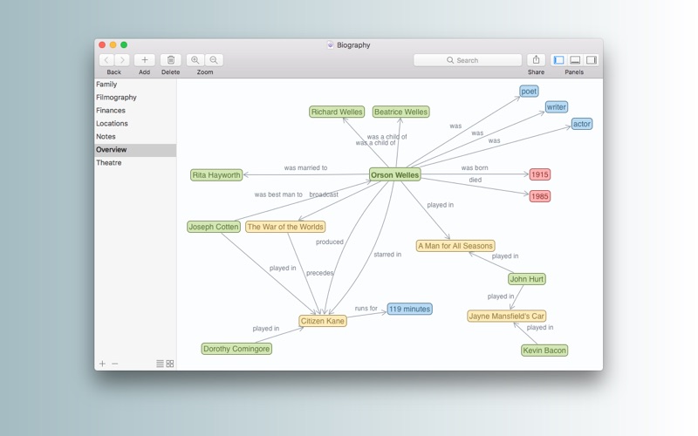Click the poet node
Viewport: 698px width, 436px height.
coord(529,92)
